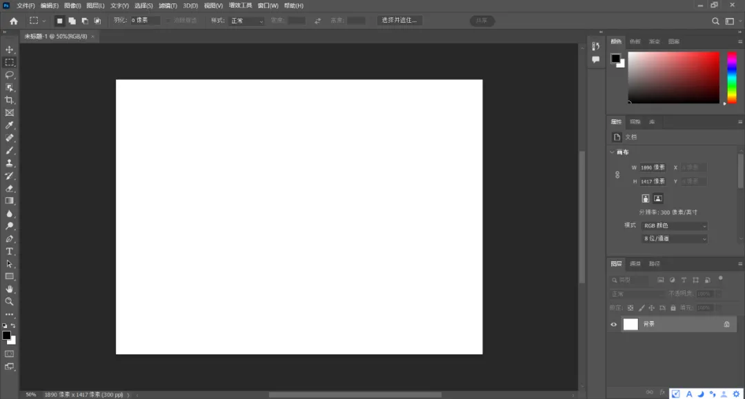Select the History Brush tool
This screenshot has width=745, height=399.
[x=9, y=176]
